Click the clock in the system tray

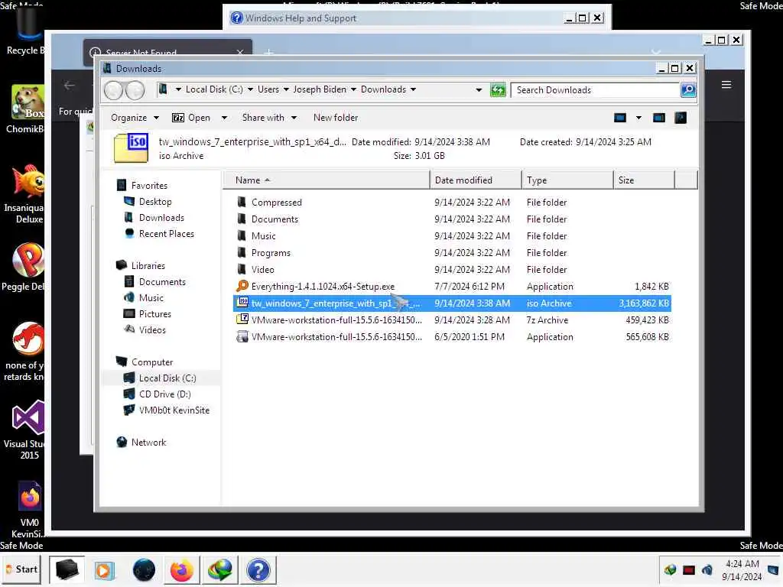coord(742,570)
